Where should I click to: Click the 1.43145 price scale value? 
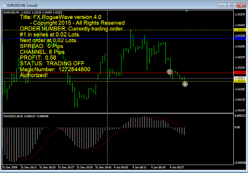point(240,110)
